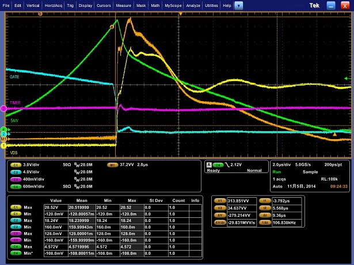Image resolution: width=354 pixels, height=265 pixels.
Task: Click the C4 badge in the C4 Min* row
Action: pyautogui.click(x=16, y=253)
